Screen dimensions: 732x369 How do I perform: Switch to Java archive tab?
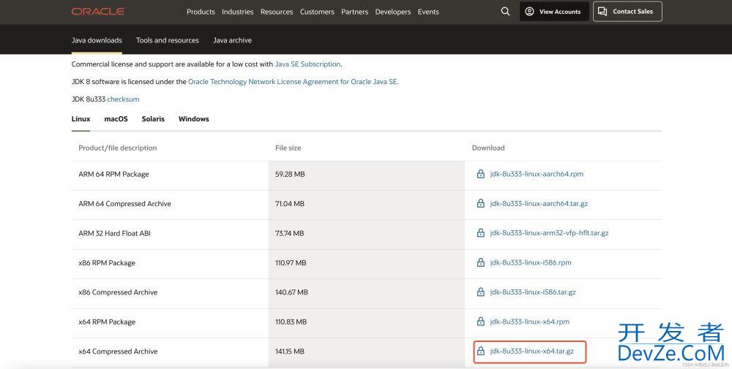point(233,40)
